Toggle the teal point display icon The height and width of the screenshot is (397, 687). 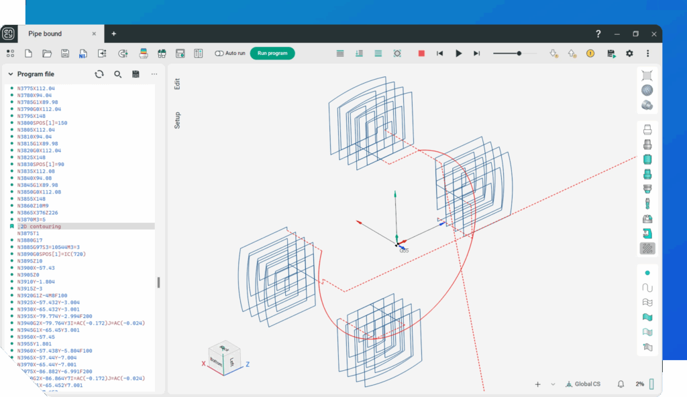tap(647, 273)
